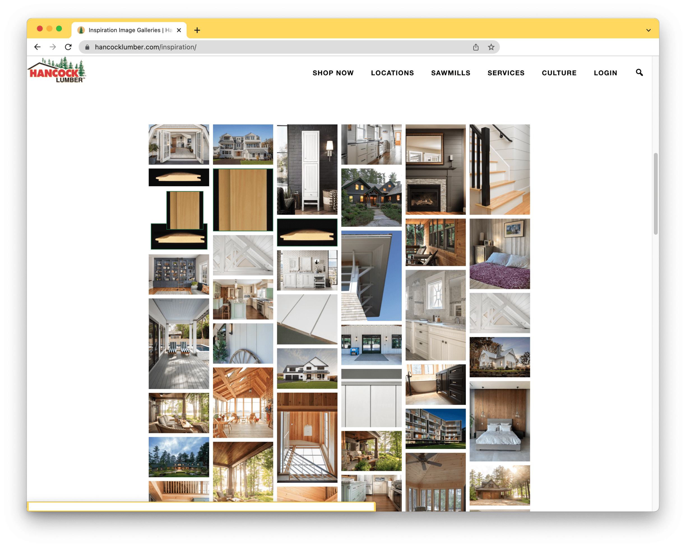This screenshot has height=547, width=686.
Task: Open the fireplace with mirror photo
Action: coord(435,169)
